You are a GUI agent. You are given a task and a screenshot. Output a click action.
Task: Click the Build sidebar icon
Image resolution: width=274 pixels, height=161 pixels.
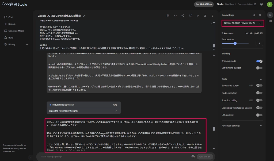tap(6, 37)
